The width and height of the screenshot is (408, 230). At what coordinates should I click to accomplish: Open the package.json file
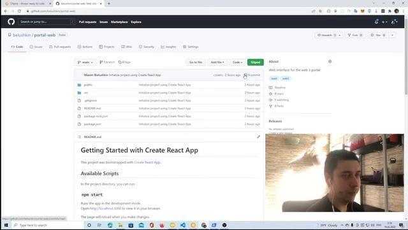pyautogui.click(x=92, y=124)
